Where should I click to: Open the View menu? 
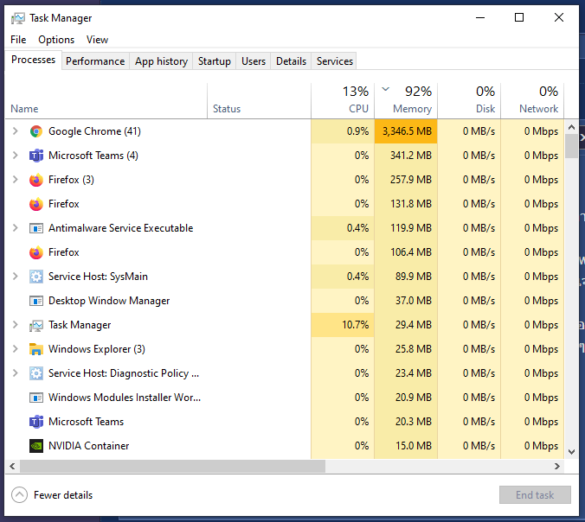[98, 40]
